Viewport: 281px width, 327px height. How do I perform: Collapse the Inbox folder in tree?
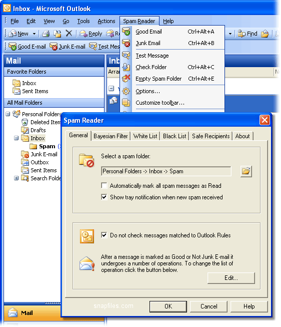(16, 138)
